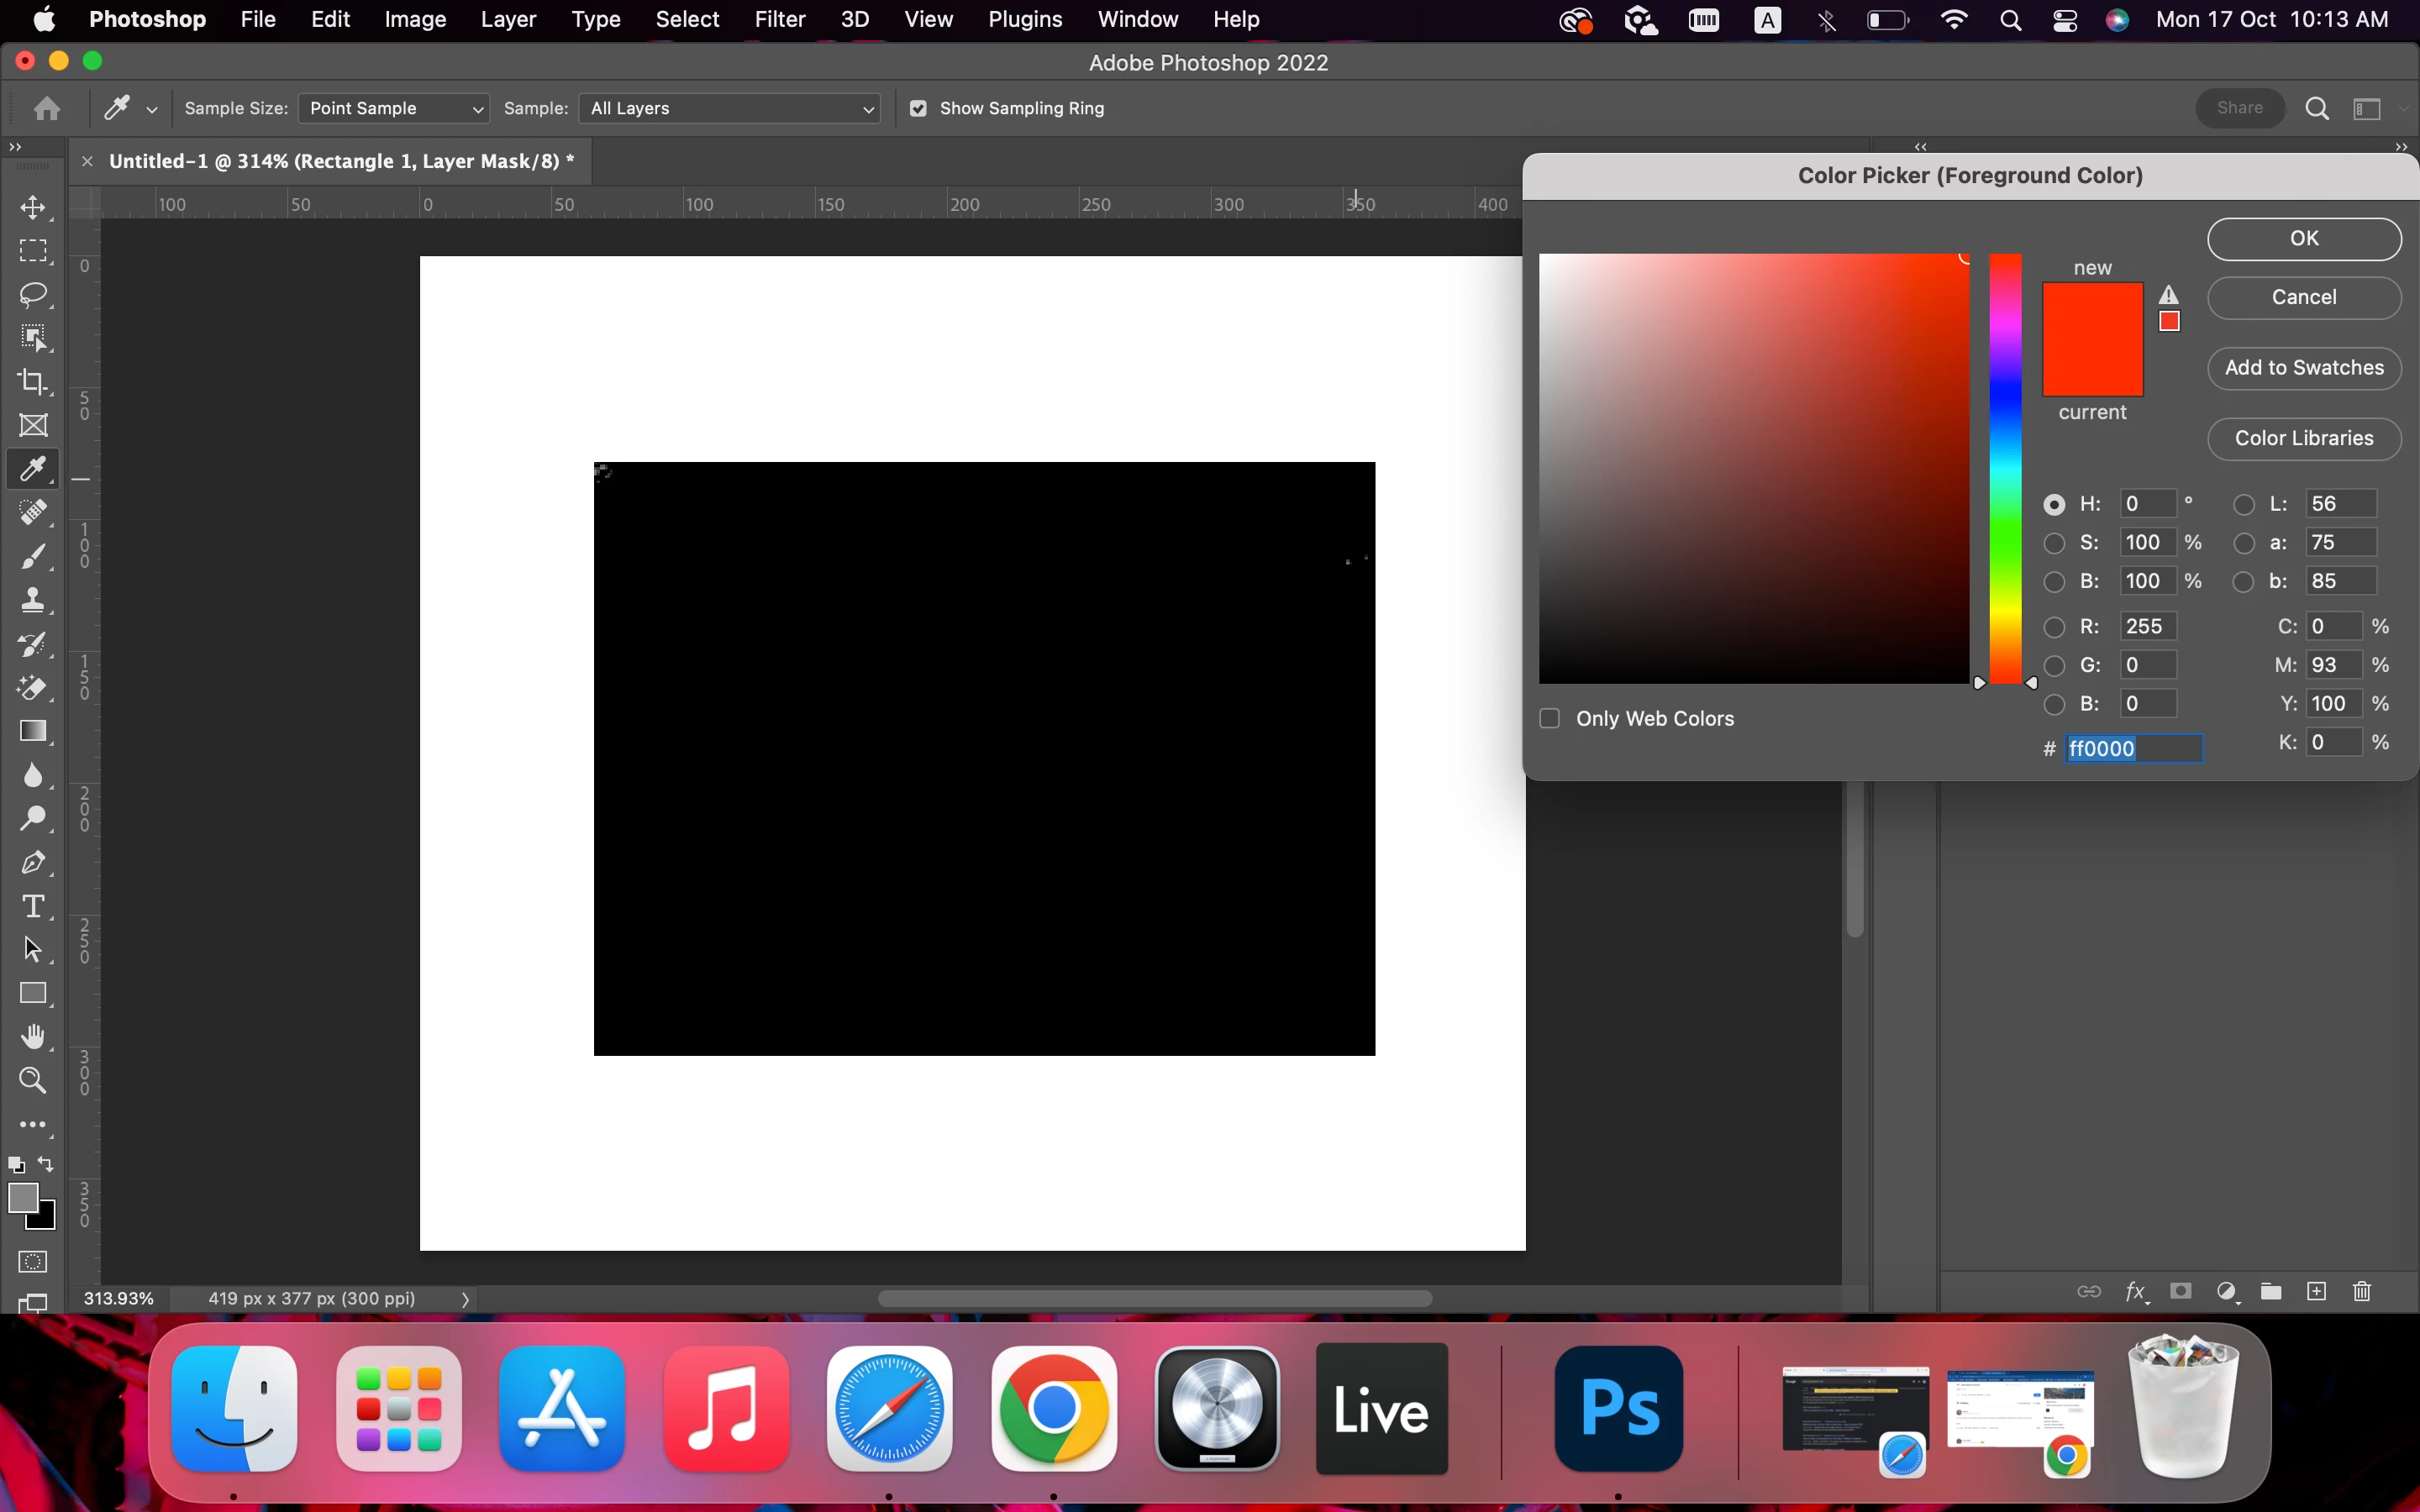2420x1512 pixels.
Task: Click the trash icon in Layers panel
Action: pos(2362,1292)
